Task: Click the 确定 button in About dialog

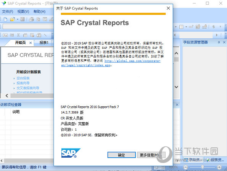Action: click(x=121, y=155)
